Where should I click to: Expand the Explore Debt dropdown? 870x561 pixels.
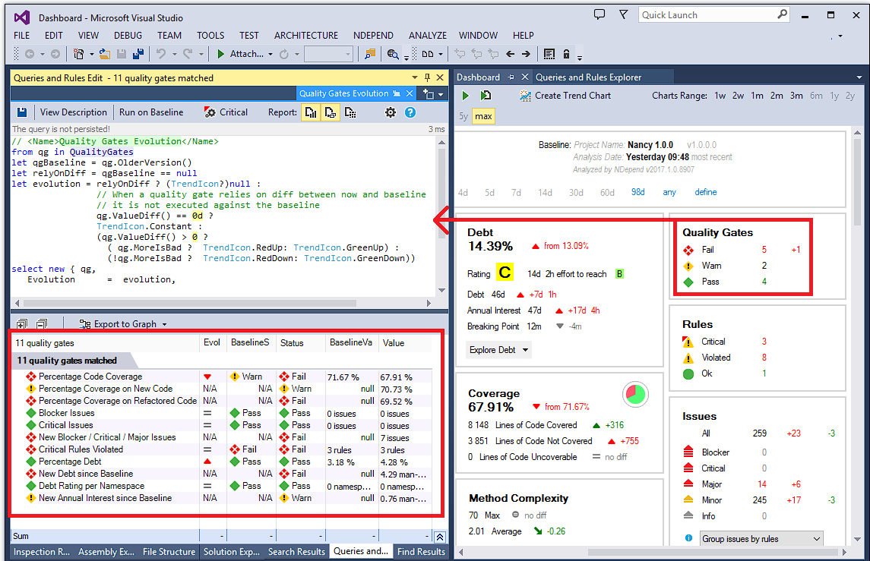pyautogui.click(x=498, y=350)
